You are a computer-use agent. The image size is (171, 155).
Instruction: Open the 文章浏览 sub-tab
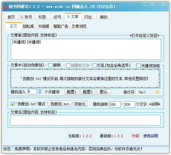tap(79, 26)
